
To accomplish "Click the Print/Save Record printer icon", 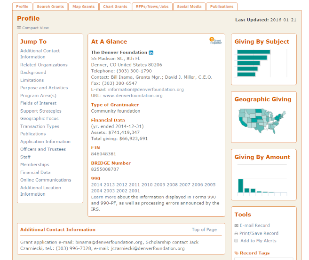I will (236, 233).
